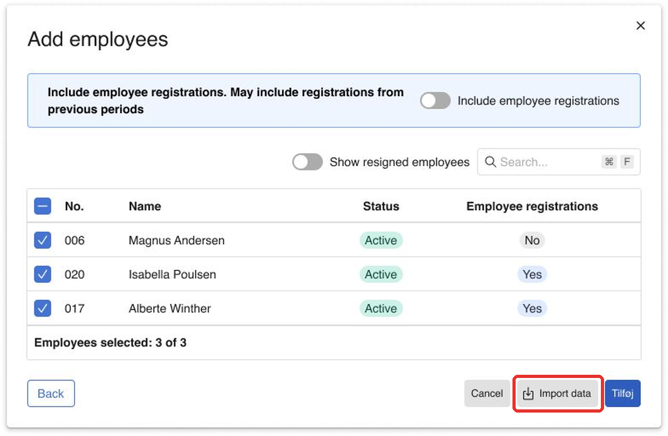Click employee number 020
Screen dimensions: 668x436
click(x=75, y=274)
